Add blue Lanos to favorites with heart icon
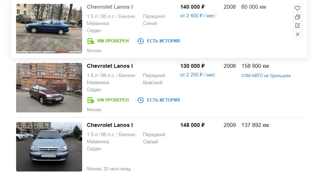 297,8
